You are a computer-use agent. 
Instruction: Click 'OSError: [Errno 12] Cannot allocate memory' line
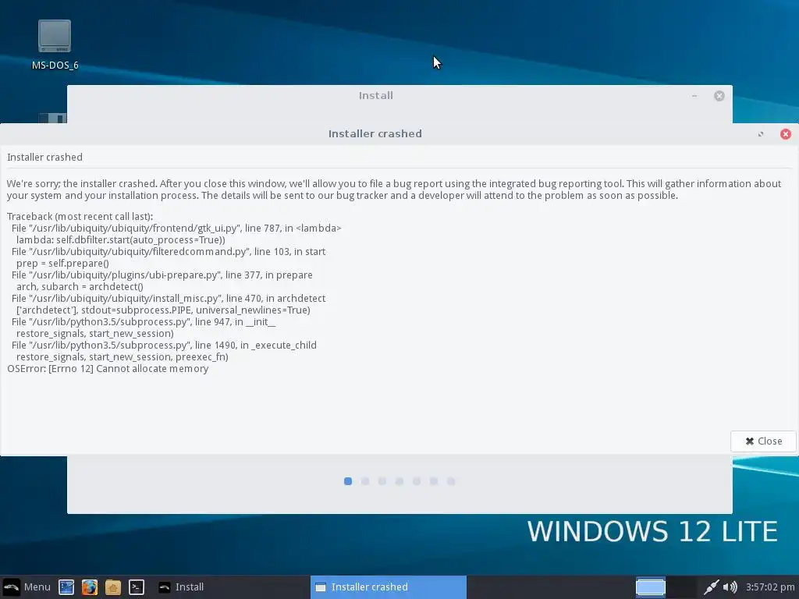[x=108, y=369]
